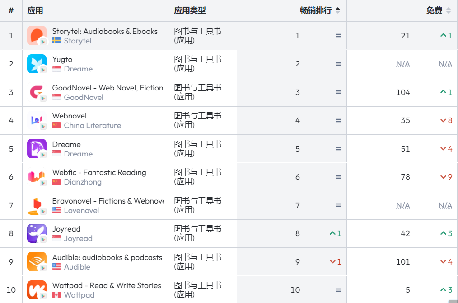Click the Storytel app icon

(x=37, y=35)
